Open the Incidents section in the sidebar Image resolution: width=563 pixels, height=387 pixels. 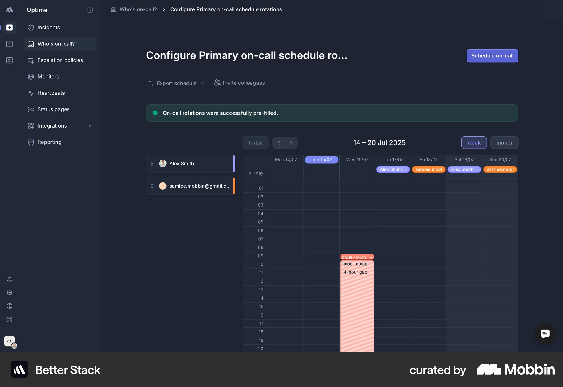pos(49,27)
